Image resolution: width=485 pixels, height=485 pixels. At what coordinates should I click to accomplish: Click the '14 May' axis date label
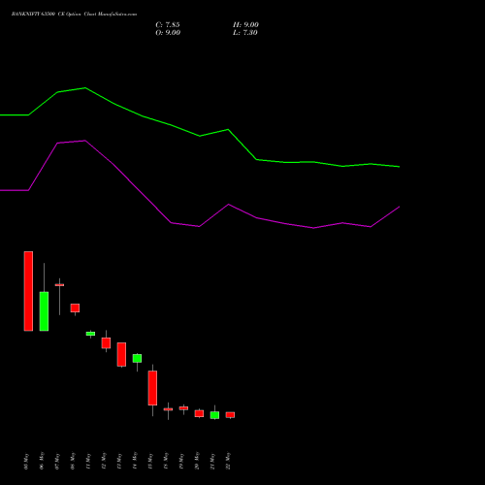135,461
